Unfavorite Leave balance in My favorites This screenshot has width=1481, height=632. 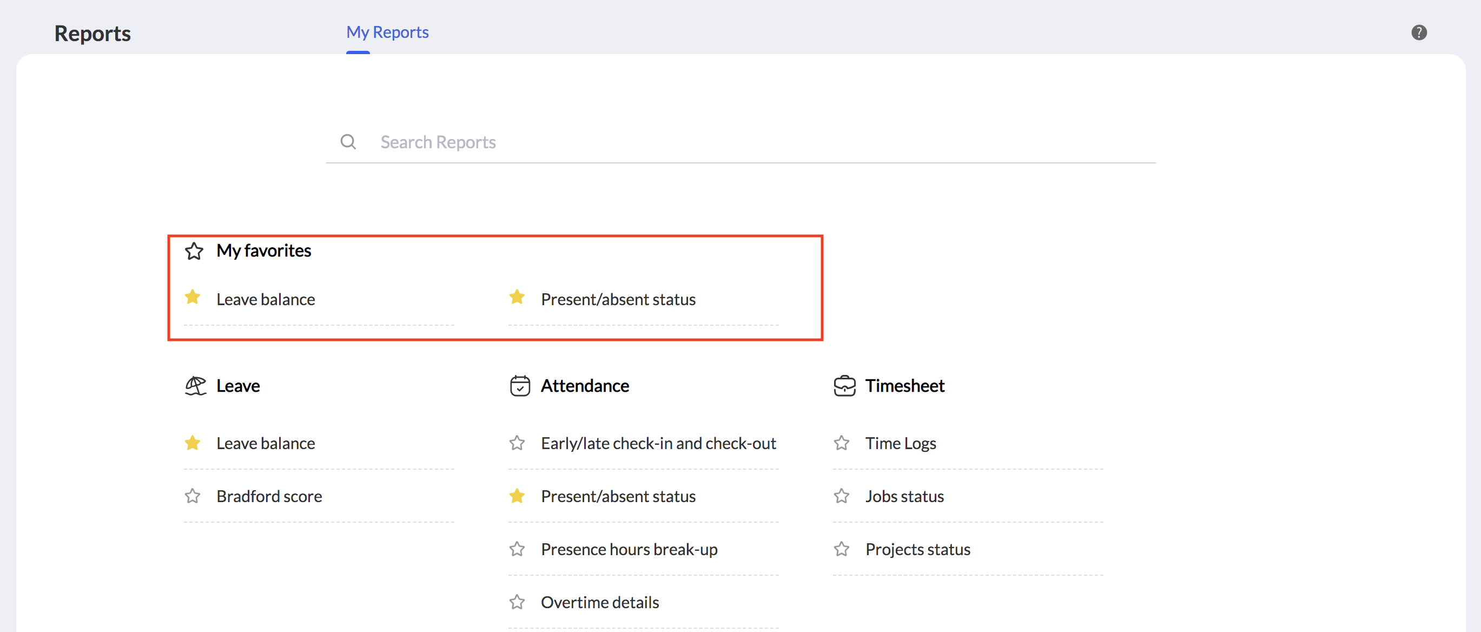click(x=193, y=297)
